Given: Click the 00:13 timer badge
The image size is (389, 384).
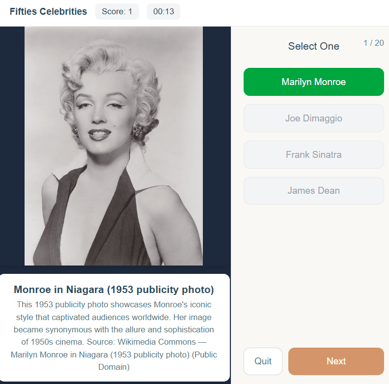Looking at the screenshot, I should coord(164,11).
